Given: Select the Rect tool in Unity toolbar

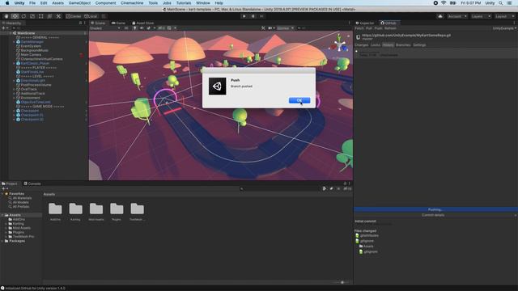Looking at the screenshot, I should click(x=41, y=16).
